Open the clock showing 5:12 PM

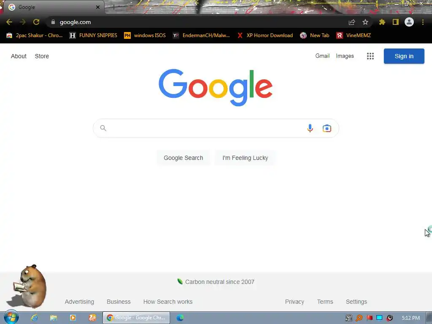point(410,318)
